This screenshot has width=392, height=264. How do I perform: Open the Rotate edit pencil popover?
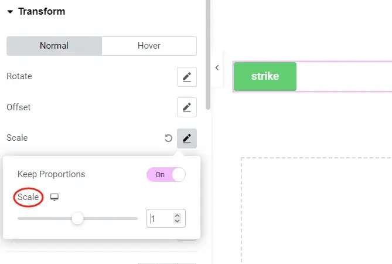point(187,77)
